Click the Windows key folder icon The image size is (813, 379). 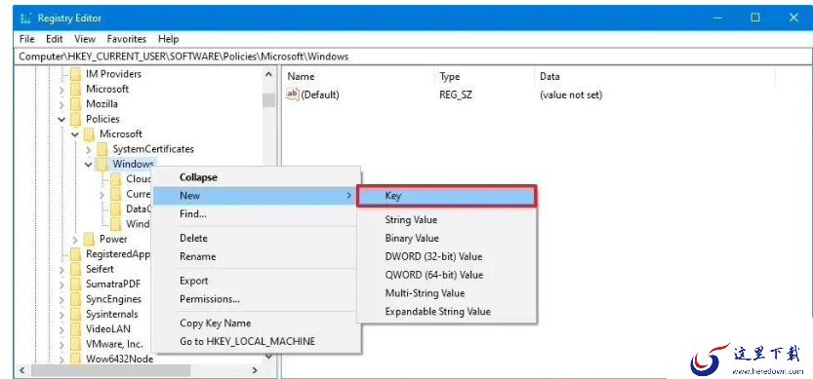point(102,164)
